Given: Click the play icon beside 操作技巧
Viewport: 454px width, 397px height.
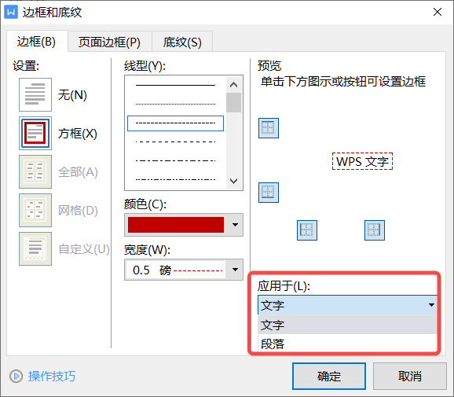Looking at the screenshot, I should (16, 376).
